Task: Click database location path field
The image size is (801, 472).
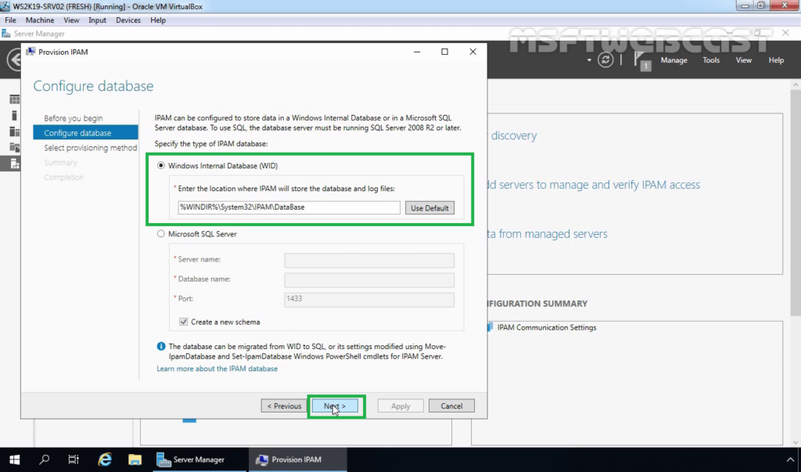Action: (289, 207)
